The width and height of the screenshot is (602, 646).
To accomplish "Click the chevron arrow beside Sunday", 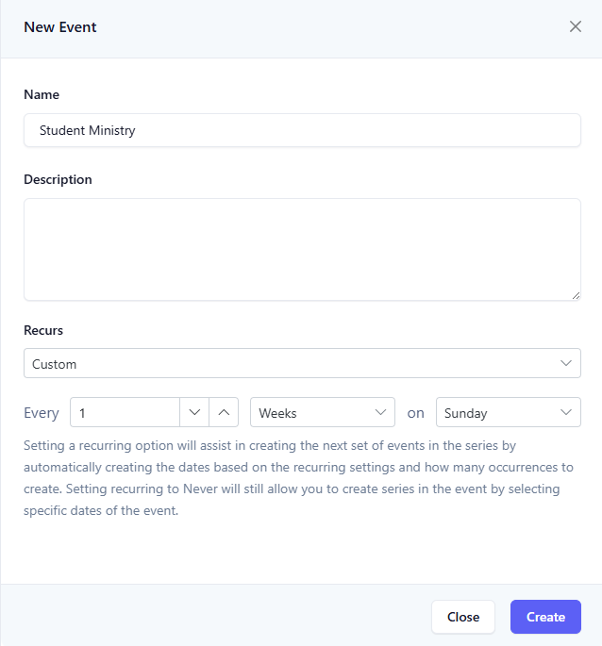I will click(566, 412).
